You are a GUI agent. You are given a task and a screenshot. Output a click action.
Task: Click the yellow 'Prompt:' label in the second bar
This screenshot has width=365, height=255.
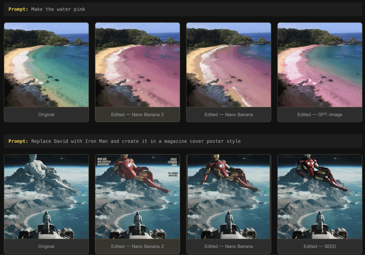coord(18,141)
